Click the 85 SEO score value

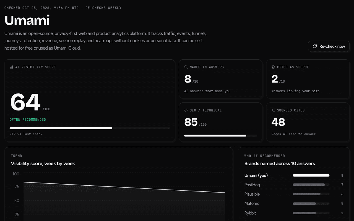pyautogui.click(x=191, y=122)
